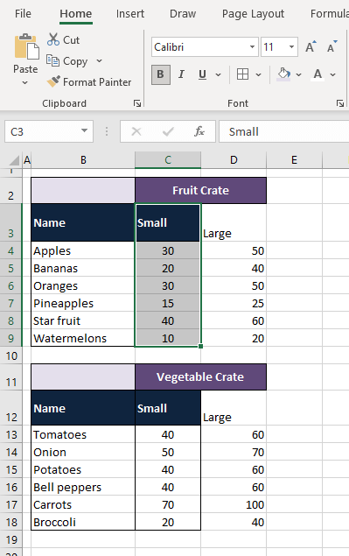Select column C header

pyautogui.click(x=168, y=160)
